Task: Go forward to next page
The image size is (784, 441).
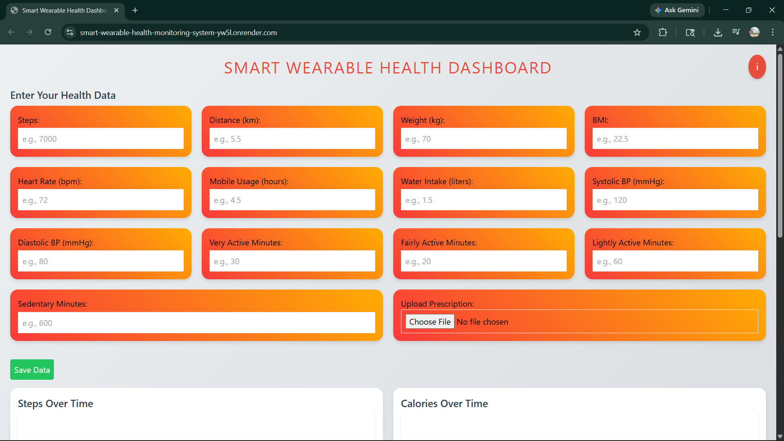Action: click(29, 32)
